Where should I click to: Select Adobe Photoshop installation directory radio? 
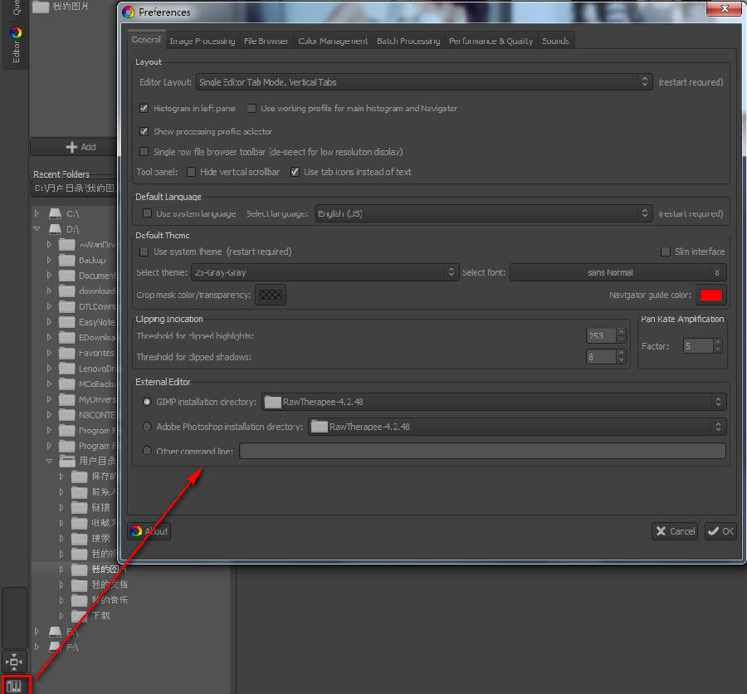click(x=147, y=427)
